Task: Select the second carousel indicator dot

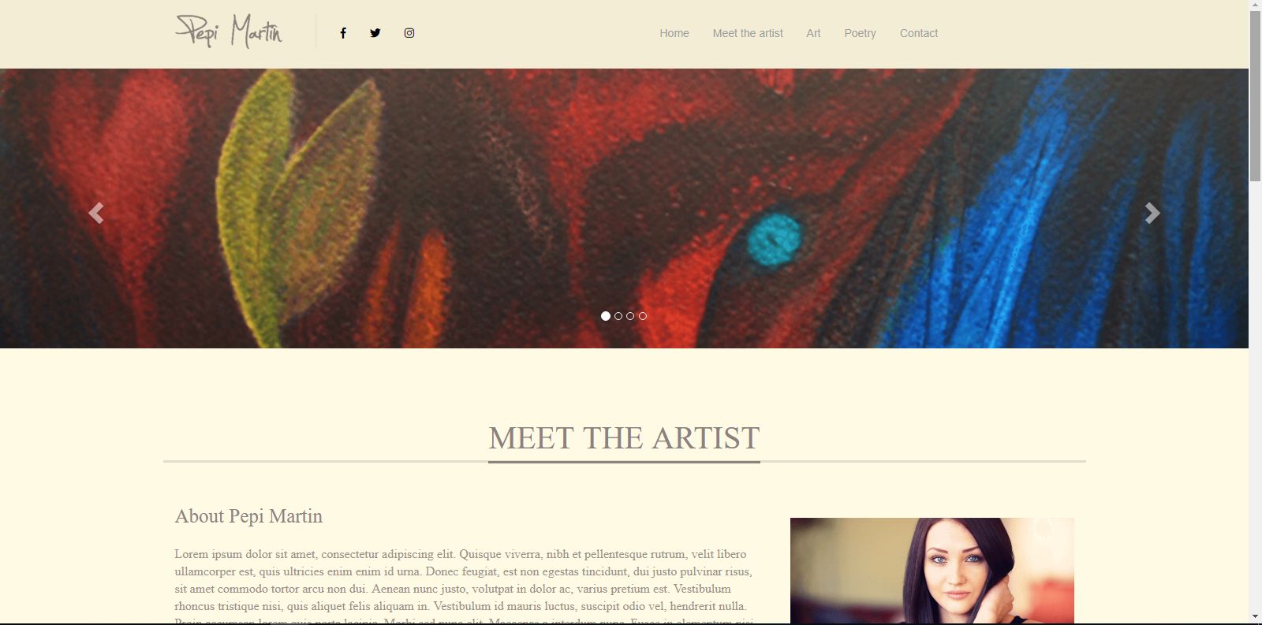Action: [618, 316]
